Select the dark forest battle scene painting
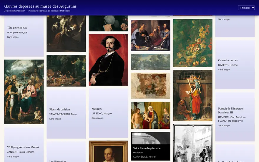The width and height of the screenshot is (259, 162). (x=66, y=71)
